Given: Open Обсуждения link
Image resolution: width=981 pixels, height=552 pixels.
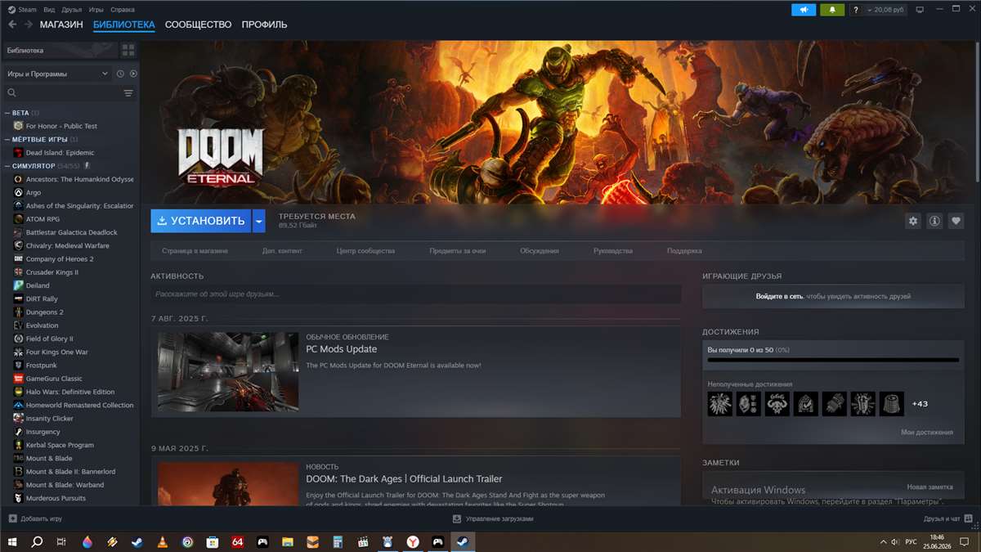Looking at the screenshot, I should click(540, 251).
